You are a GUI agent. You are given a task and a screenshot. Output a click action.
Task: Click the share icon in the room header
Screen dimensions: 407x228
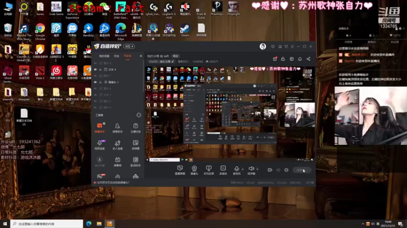(308, 59)
